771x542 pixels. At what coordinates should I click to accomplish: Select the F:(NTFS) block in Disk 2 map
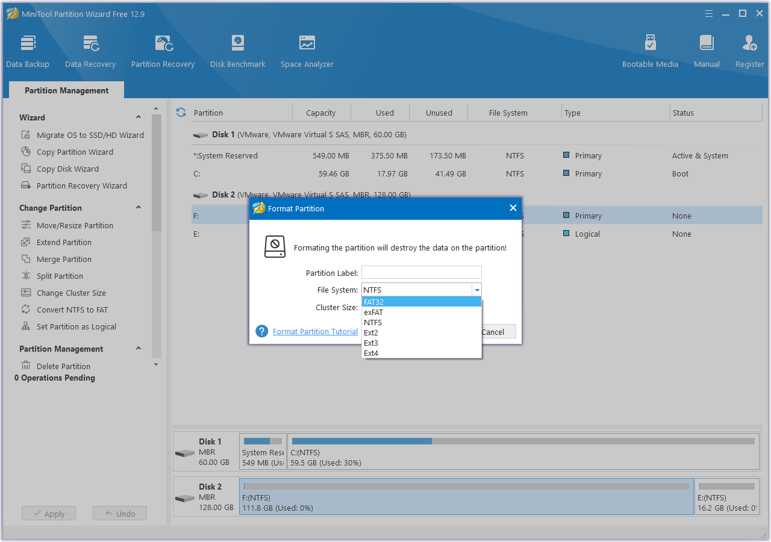[466, 497]
